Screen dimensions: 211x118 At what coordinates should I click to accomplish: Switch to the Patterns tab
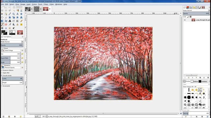195,81
